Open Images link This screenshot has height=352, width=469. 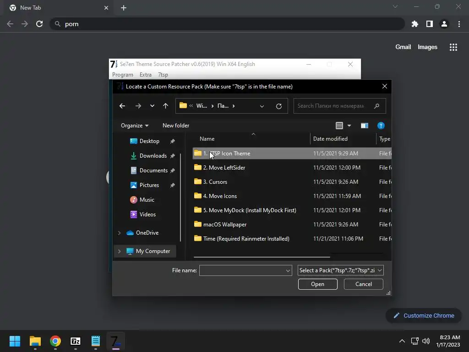click(x=427, y=47)
